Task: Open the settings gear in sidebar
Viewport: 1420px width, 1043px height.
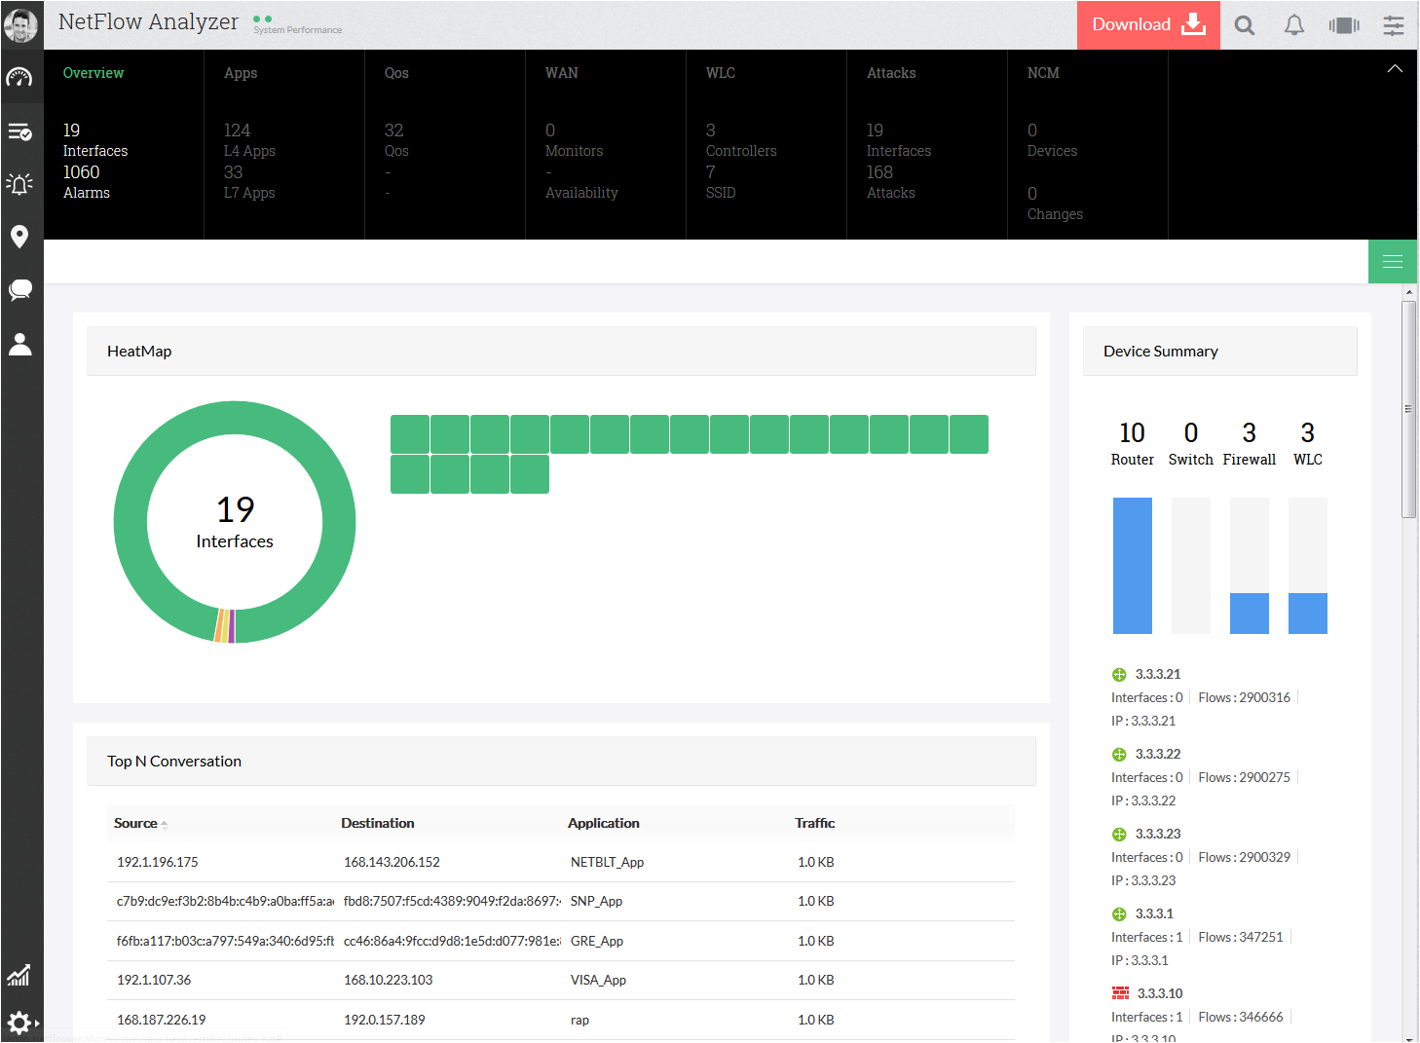Action: point(19,1023)
